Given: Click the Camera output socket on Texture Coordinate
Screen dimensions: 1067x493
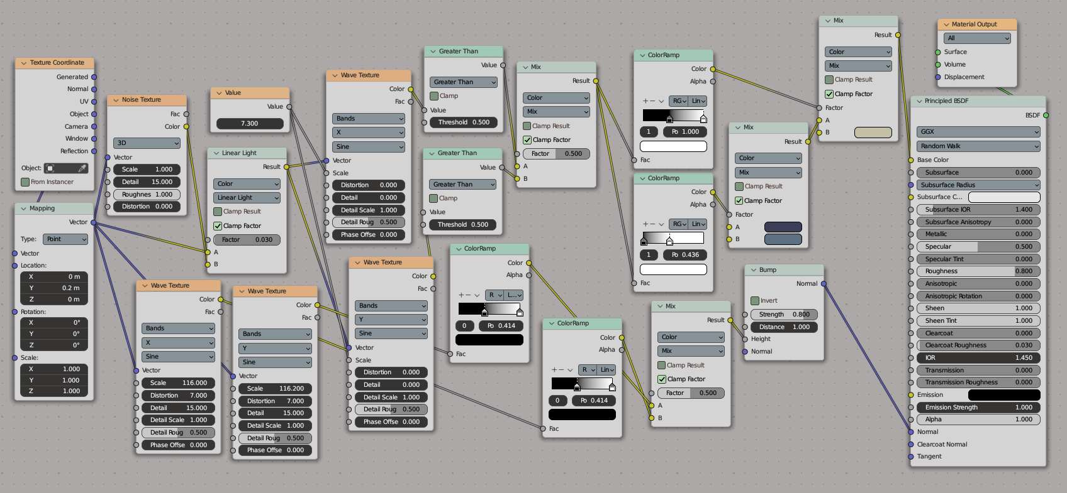Looking at the screenshot, I should tap(94, 126).
